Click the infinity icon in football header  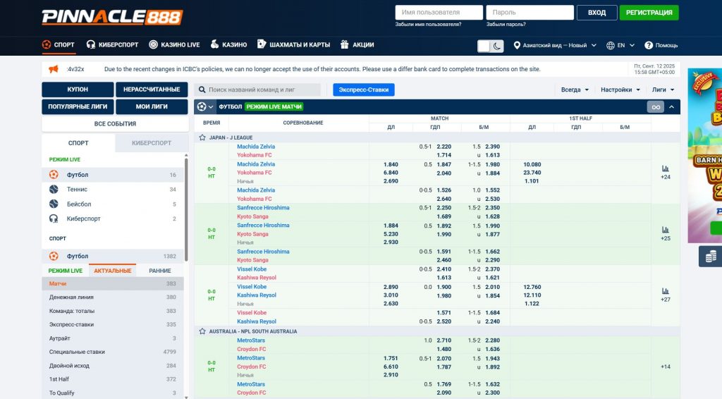coord(656,107)
